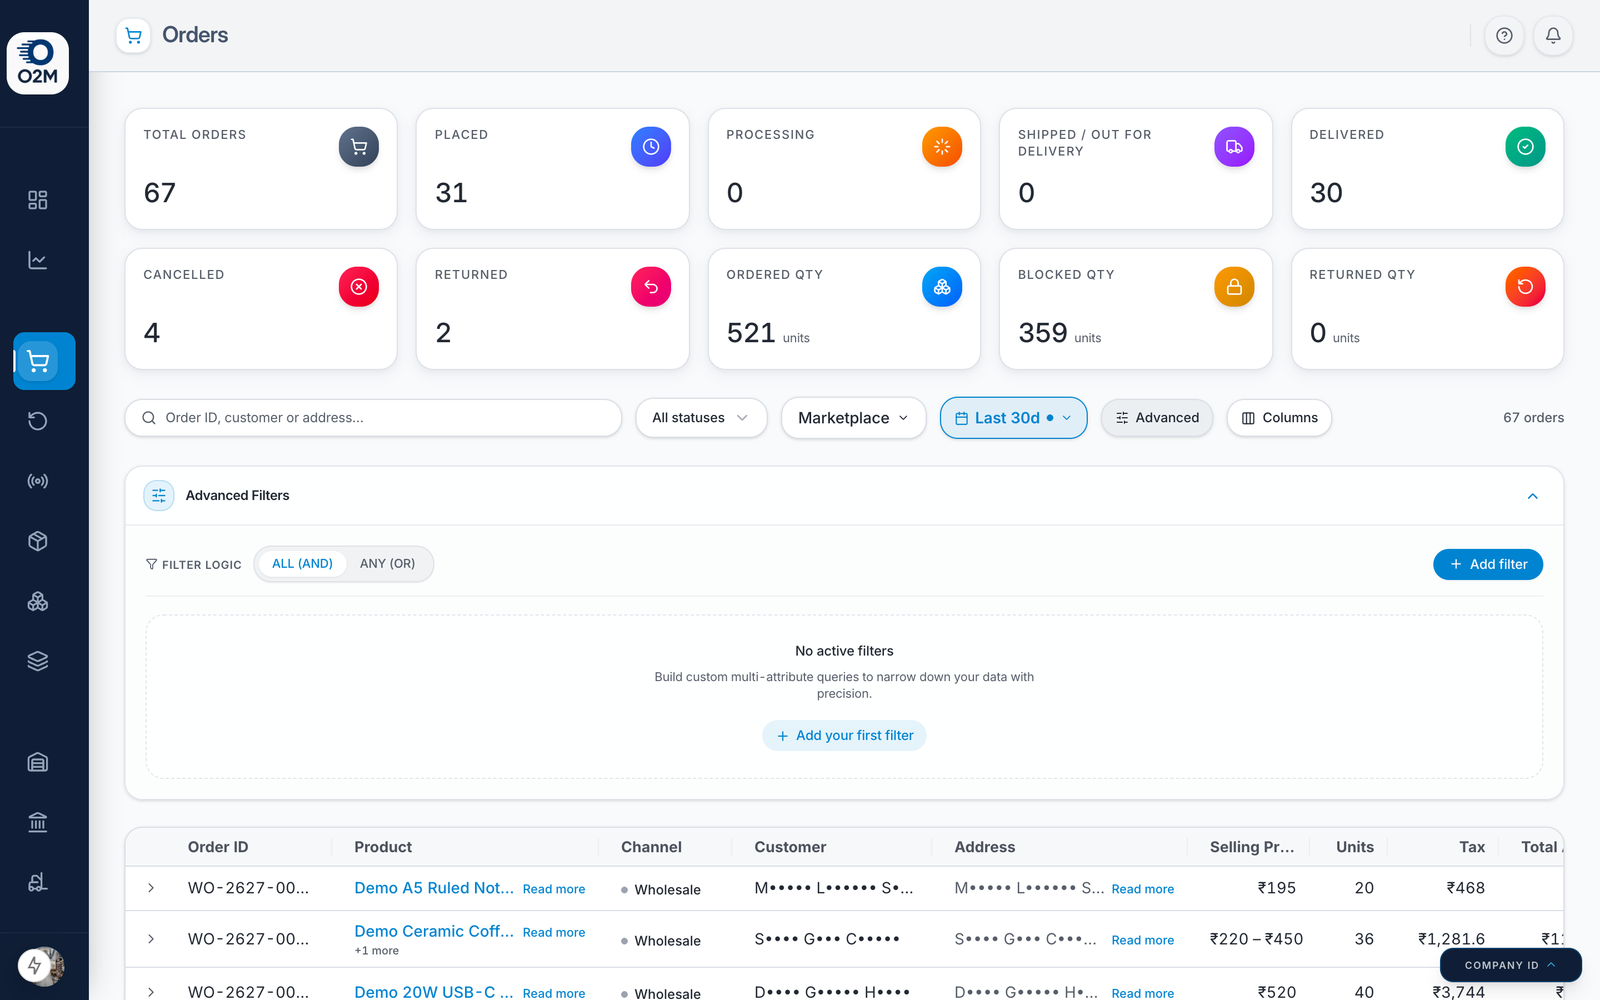Open the Marketplace dropdown
This screenshot has height=1000, width=1600.
pos(853,417)
